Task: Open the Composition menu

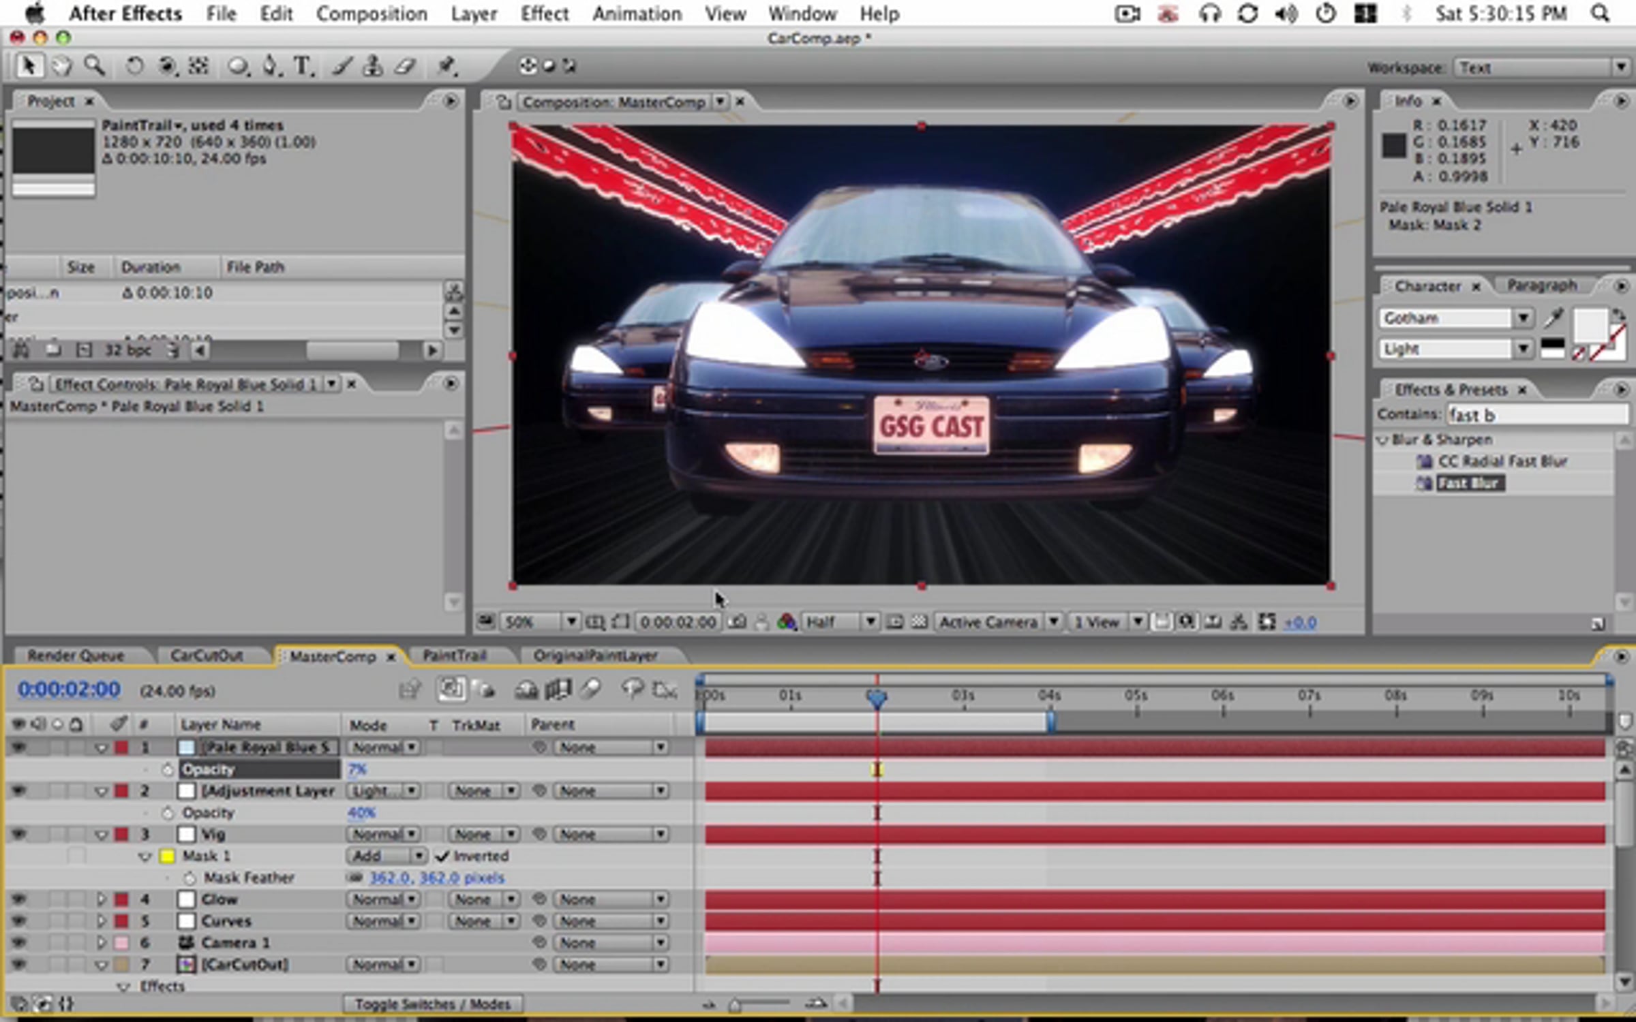Action: (372, 14)
